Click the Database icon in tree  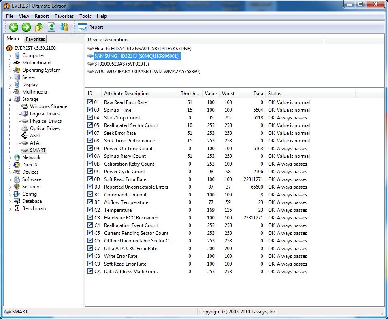17,201
